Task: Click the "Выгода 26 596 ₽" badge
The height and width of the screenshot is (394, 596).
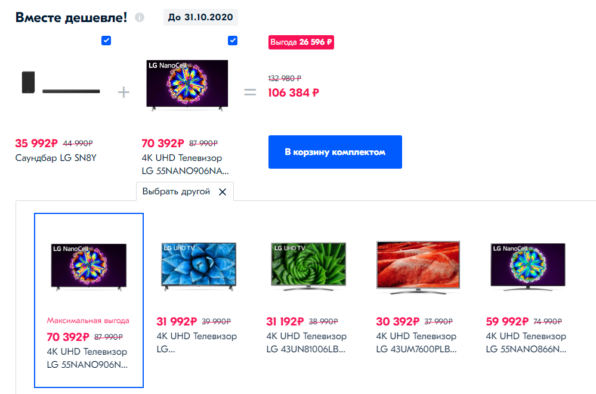Action: pos(301,43)
